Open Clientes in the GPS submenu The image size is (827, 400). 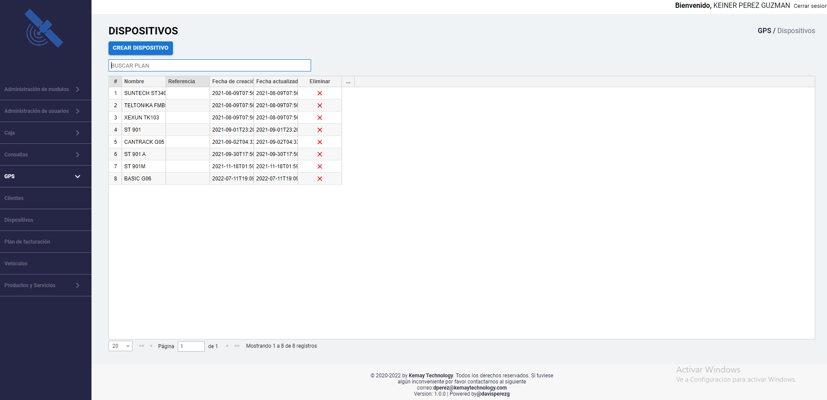tap(14, 198)
